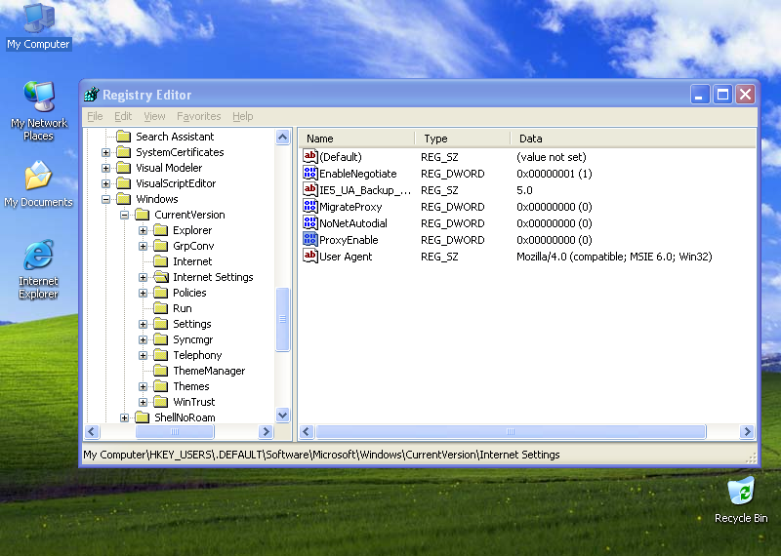
Task: Open My Network Places desktop icon
Action: pyautogui.click(x=38, y=110)
